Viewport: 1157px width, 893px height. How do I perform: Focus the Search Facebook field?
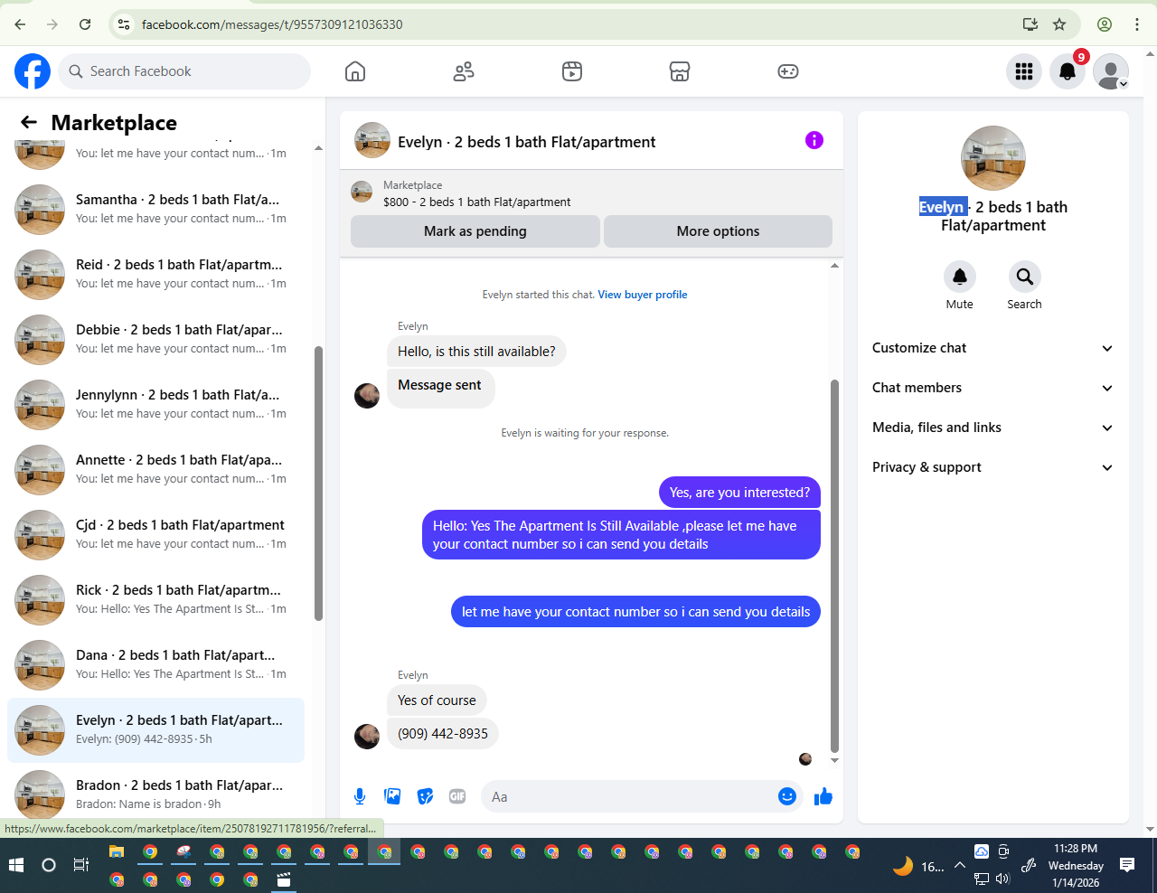pos(184,71)
